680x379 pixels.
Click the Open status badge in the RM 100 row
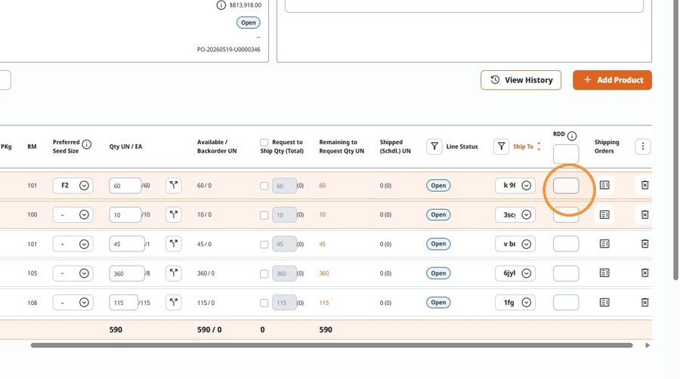click(438, 214)
